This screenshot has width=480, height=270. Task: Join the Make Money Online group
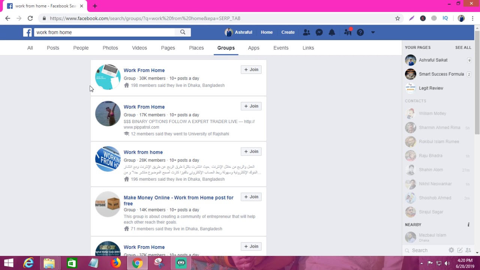(251, 197)
